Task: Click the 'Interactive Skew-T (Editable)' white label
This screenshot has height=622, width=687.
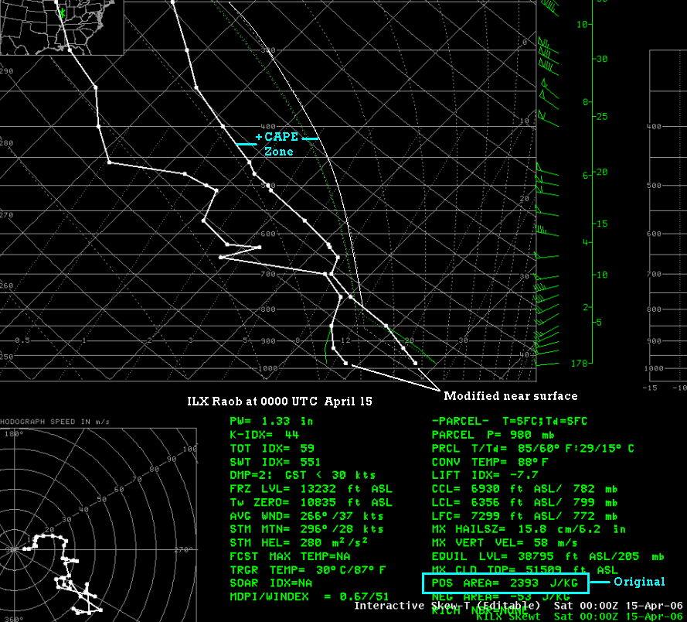Action: click(447, 606)
